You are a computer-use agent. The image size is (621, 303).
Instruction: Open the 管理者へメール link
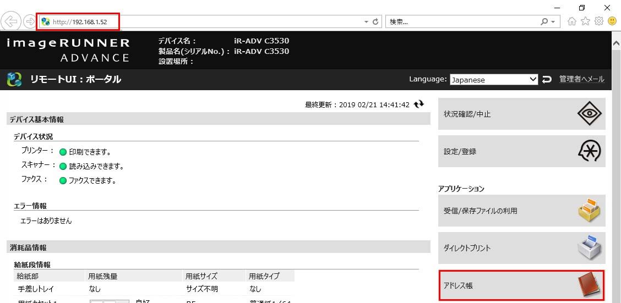(x=582, y=79)
